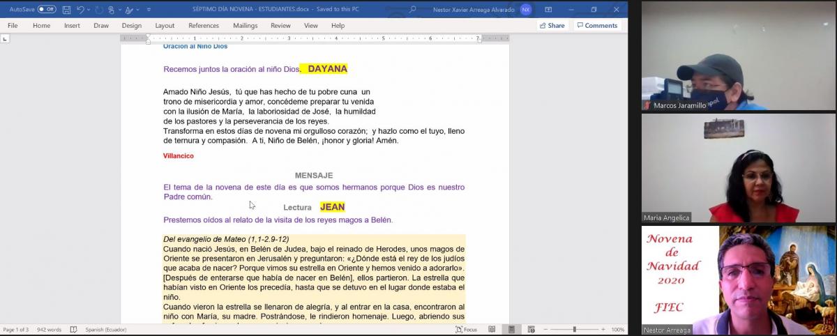The image size is (837, 336).
Task: Click the spelling proofing book icon
Action: point(73,330)
